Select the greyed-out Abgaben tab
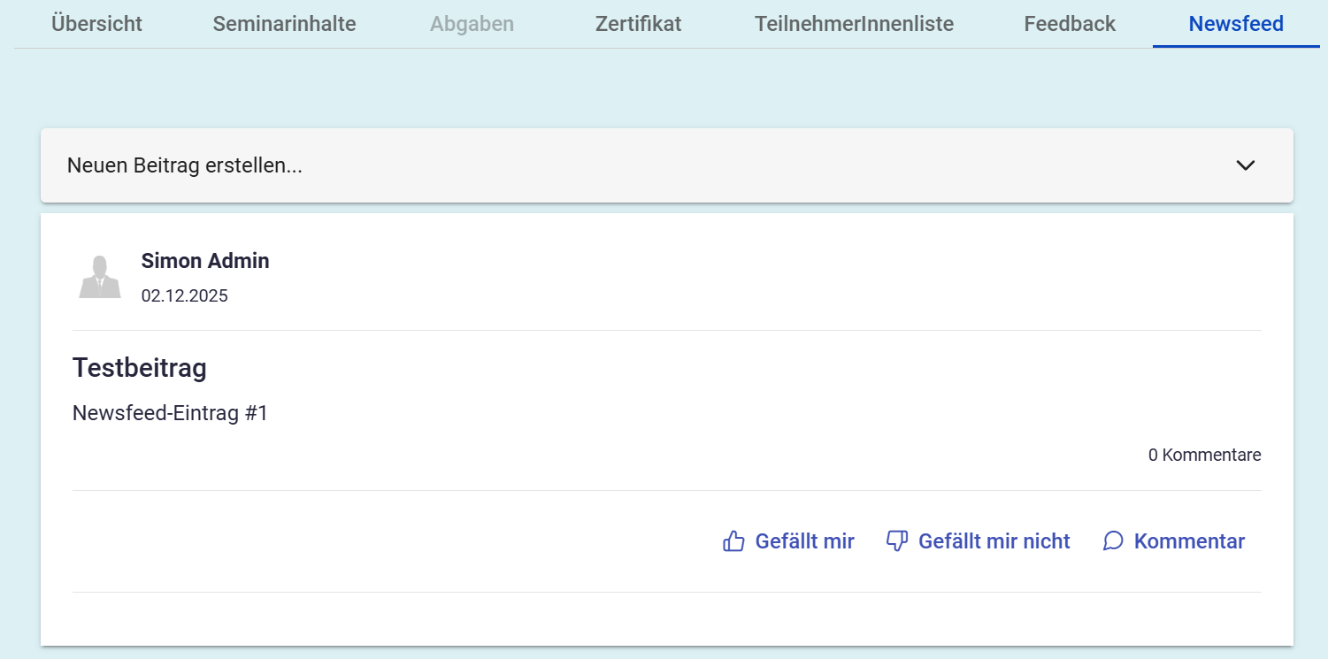 click(472, 24)
